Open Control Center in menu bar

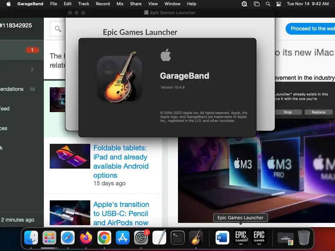279,4
